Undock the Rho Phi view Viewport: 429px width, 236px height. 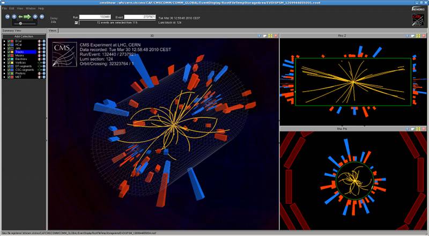pyautogui.click(x=413, y=128)
